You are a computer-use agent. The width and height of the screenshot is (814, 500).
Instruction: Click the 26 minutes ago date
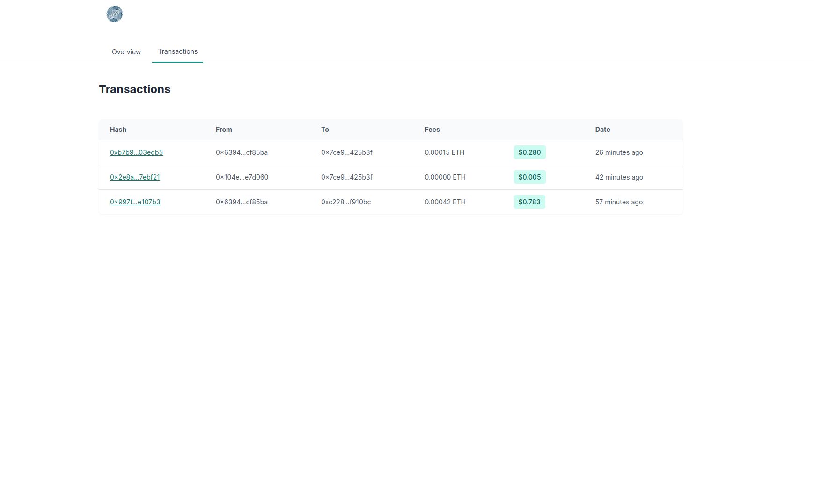[619, 152]
